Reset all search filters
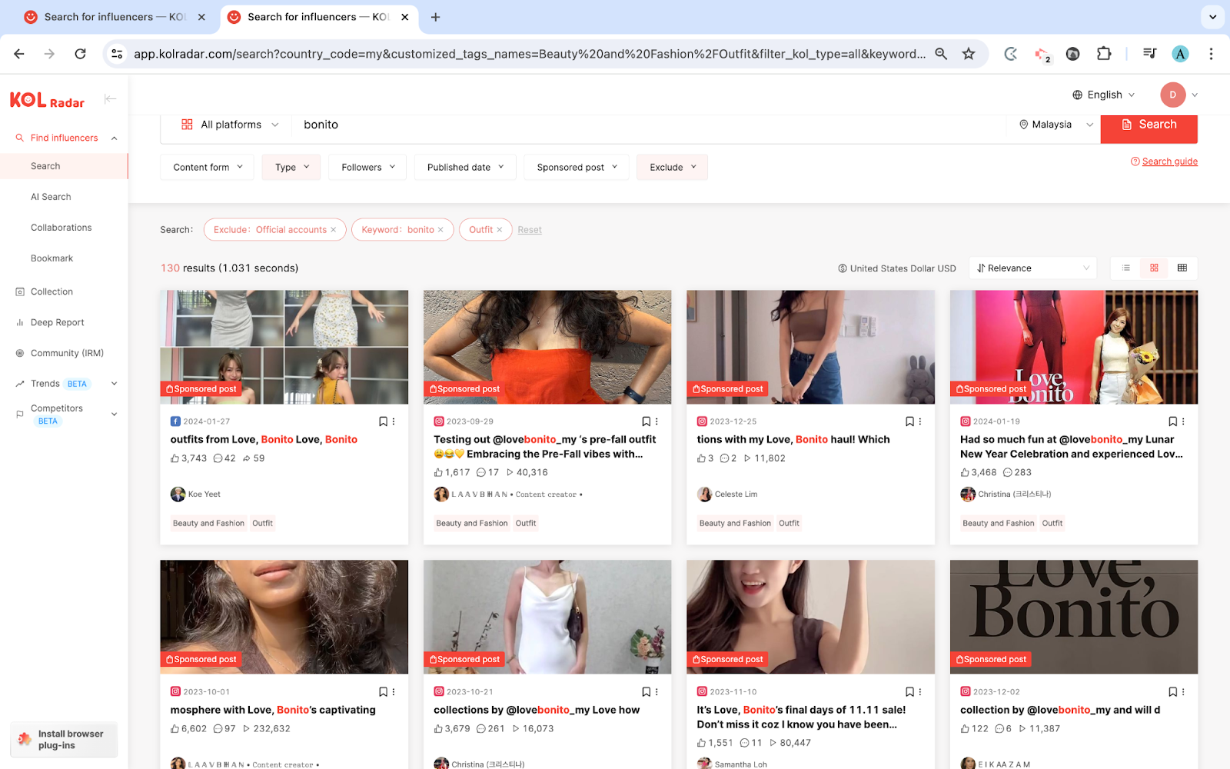Screen dimensions: 1230x769 [x=530, y=230]
